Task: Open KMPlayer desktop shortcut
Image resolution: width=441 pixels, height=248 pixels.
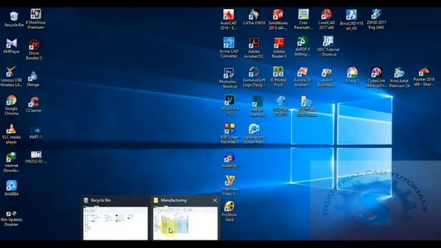Action: click(12, 46)
